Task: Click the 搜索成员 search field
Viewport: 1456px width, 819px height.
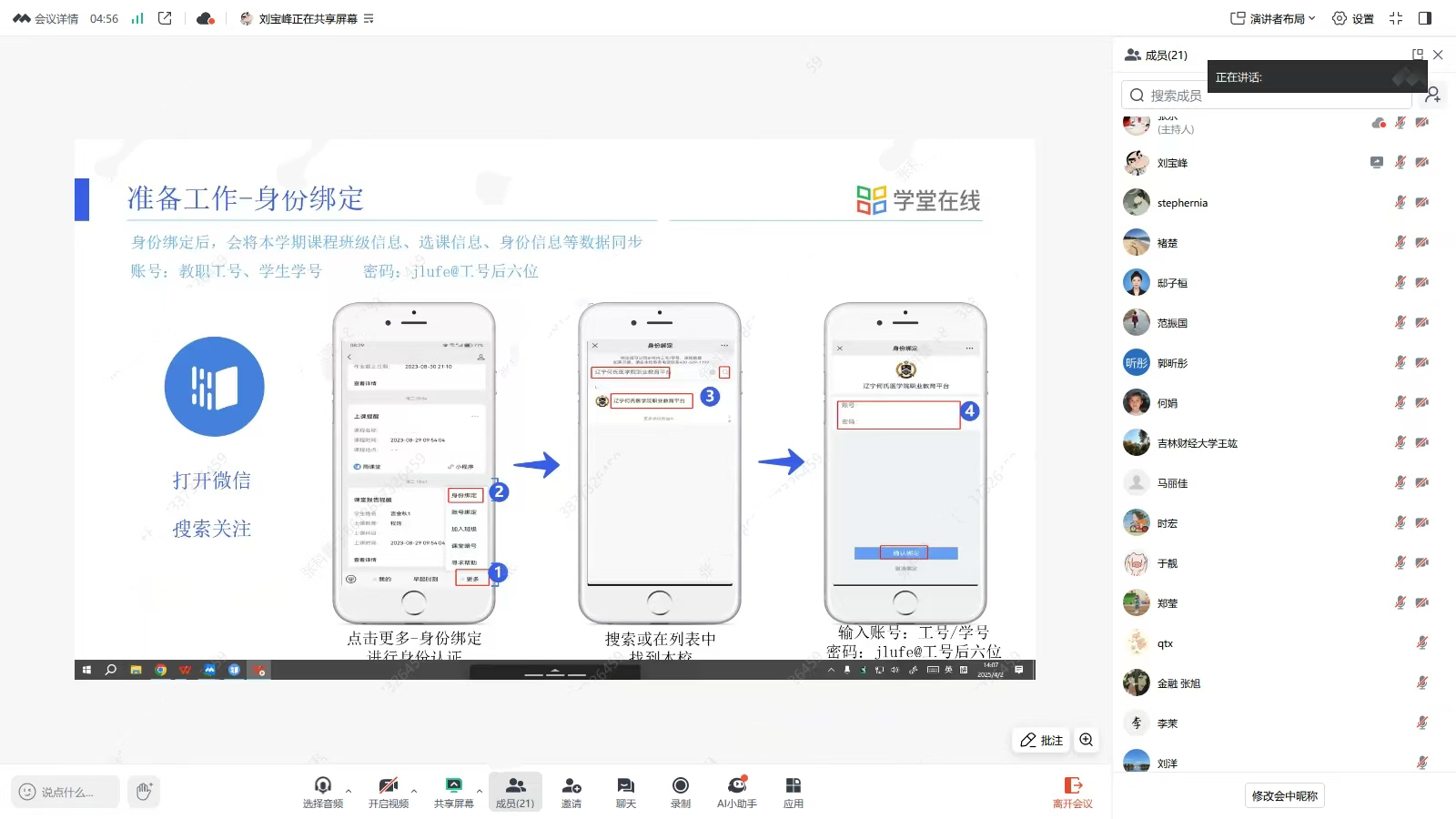Action: click(x=1265, y=95)
